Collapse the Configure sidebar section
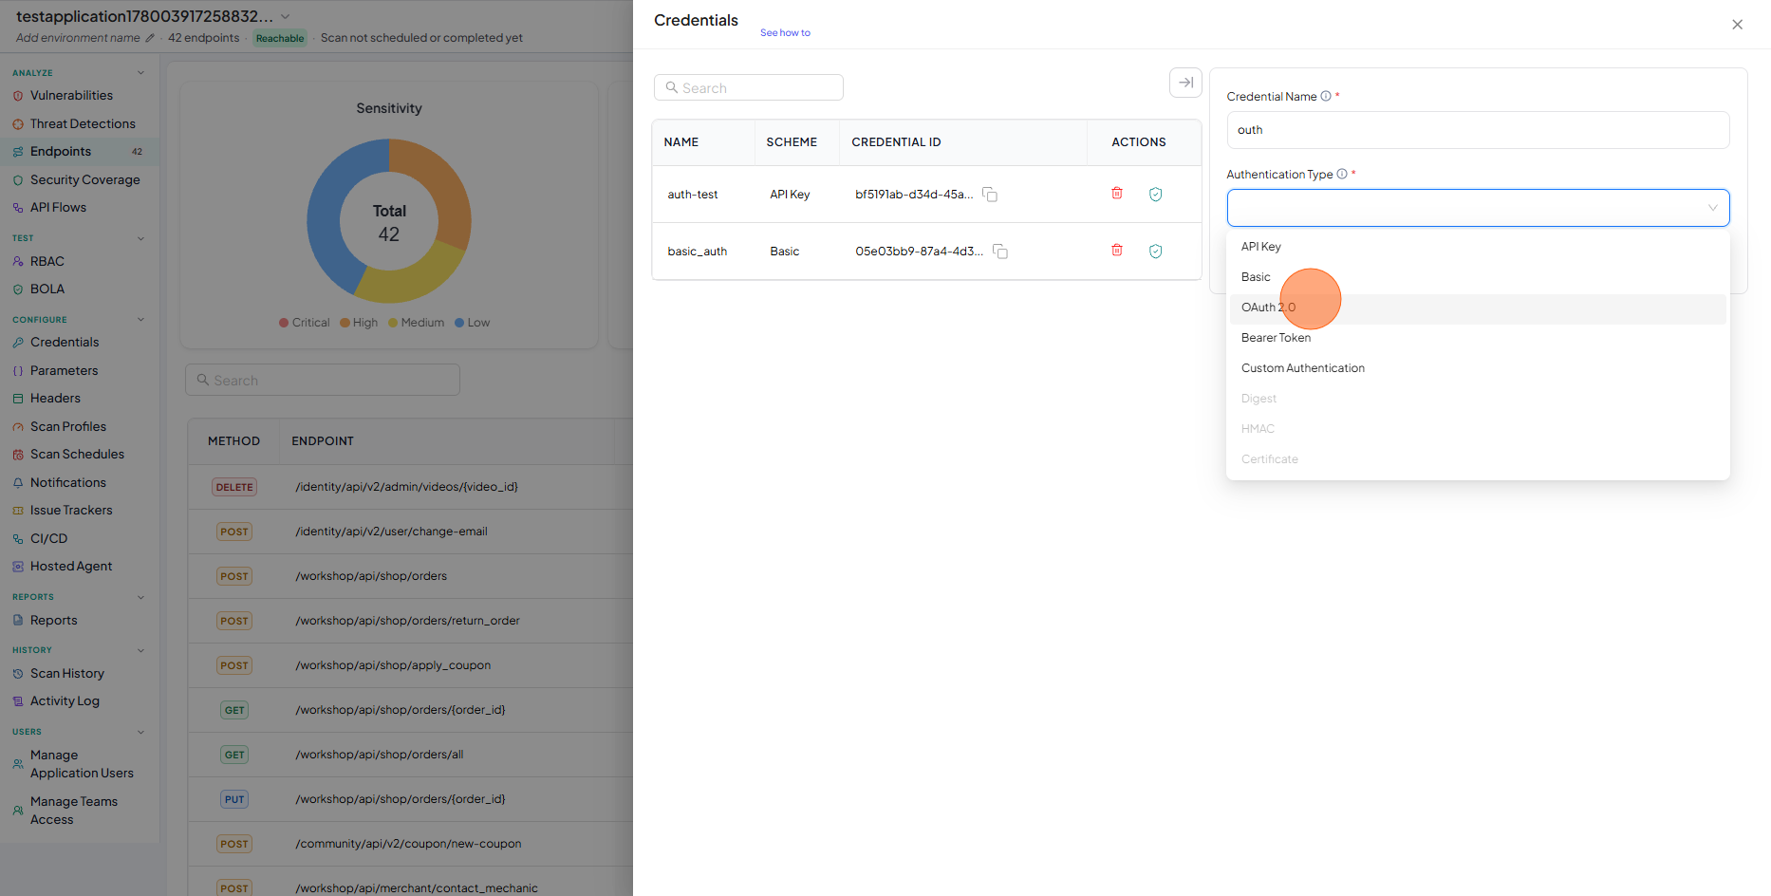1771x896 pixels. [140, 320]
